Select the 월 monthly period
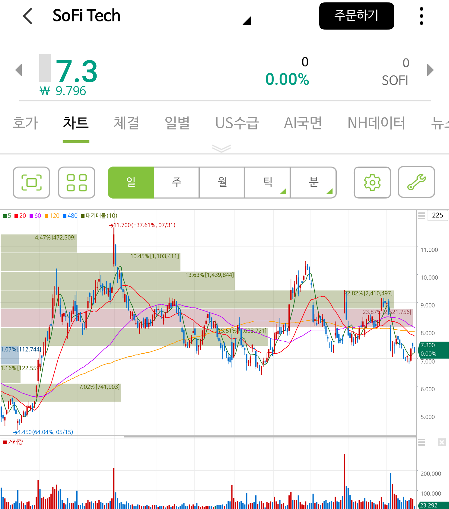This screenshot has height=509, width=449. (x=222, y=183)
